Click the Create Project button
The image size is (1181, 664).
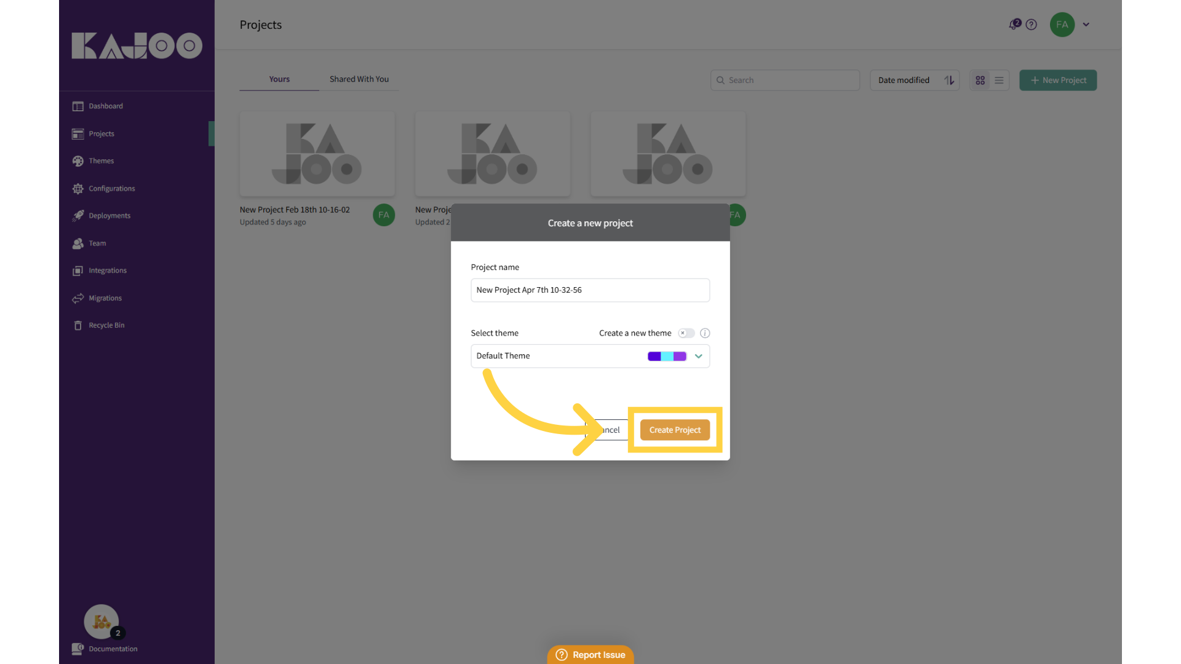(x=675, y=430)
